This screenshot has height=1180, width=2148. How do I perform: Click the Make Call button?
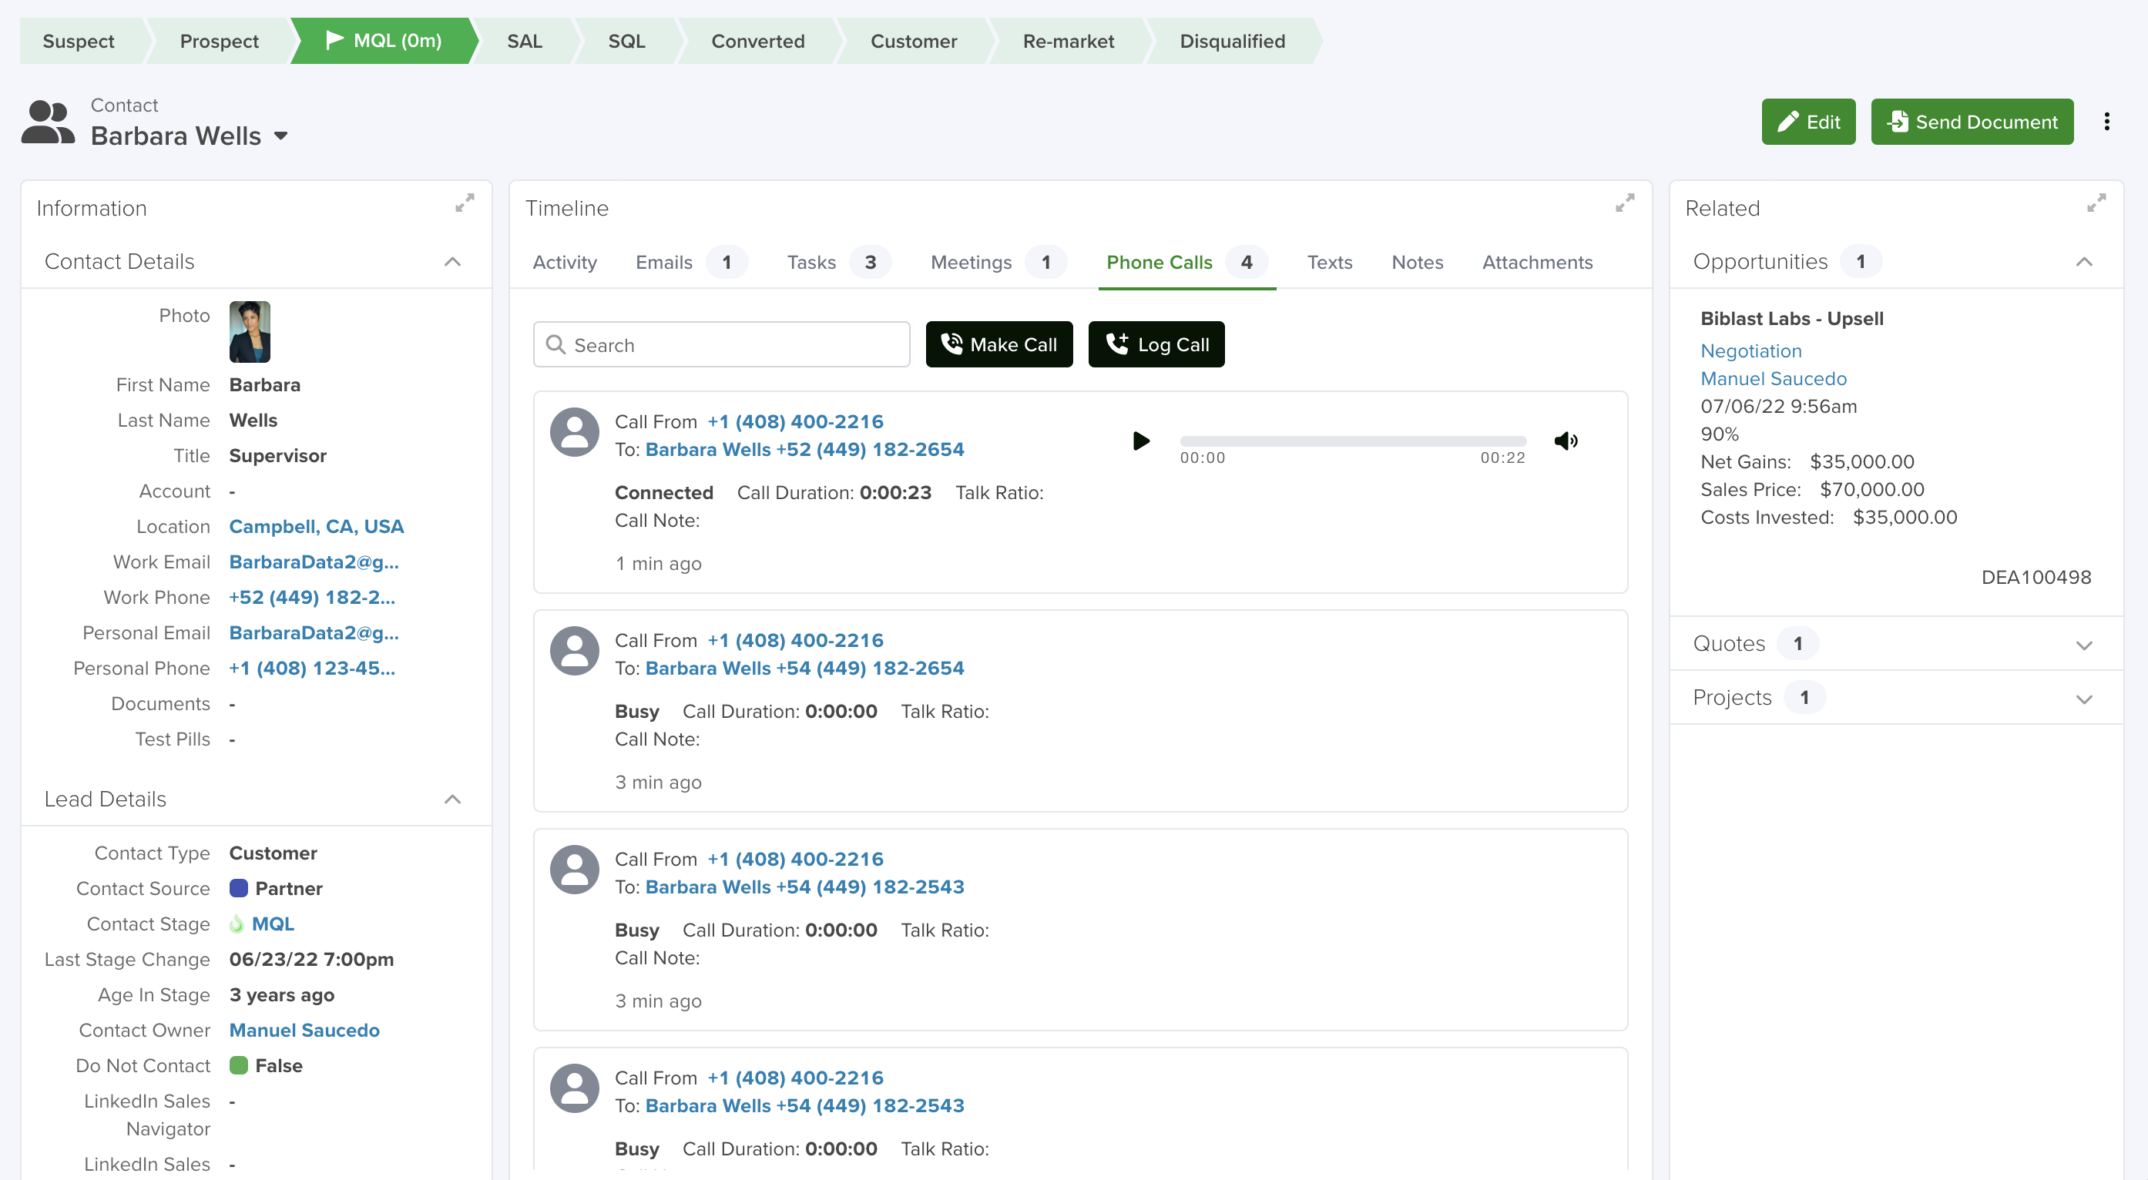998,344
